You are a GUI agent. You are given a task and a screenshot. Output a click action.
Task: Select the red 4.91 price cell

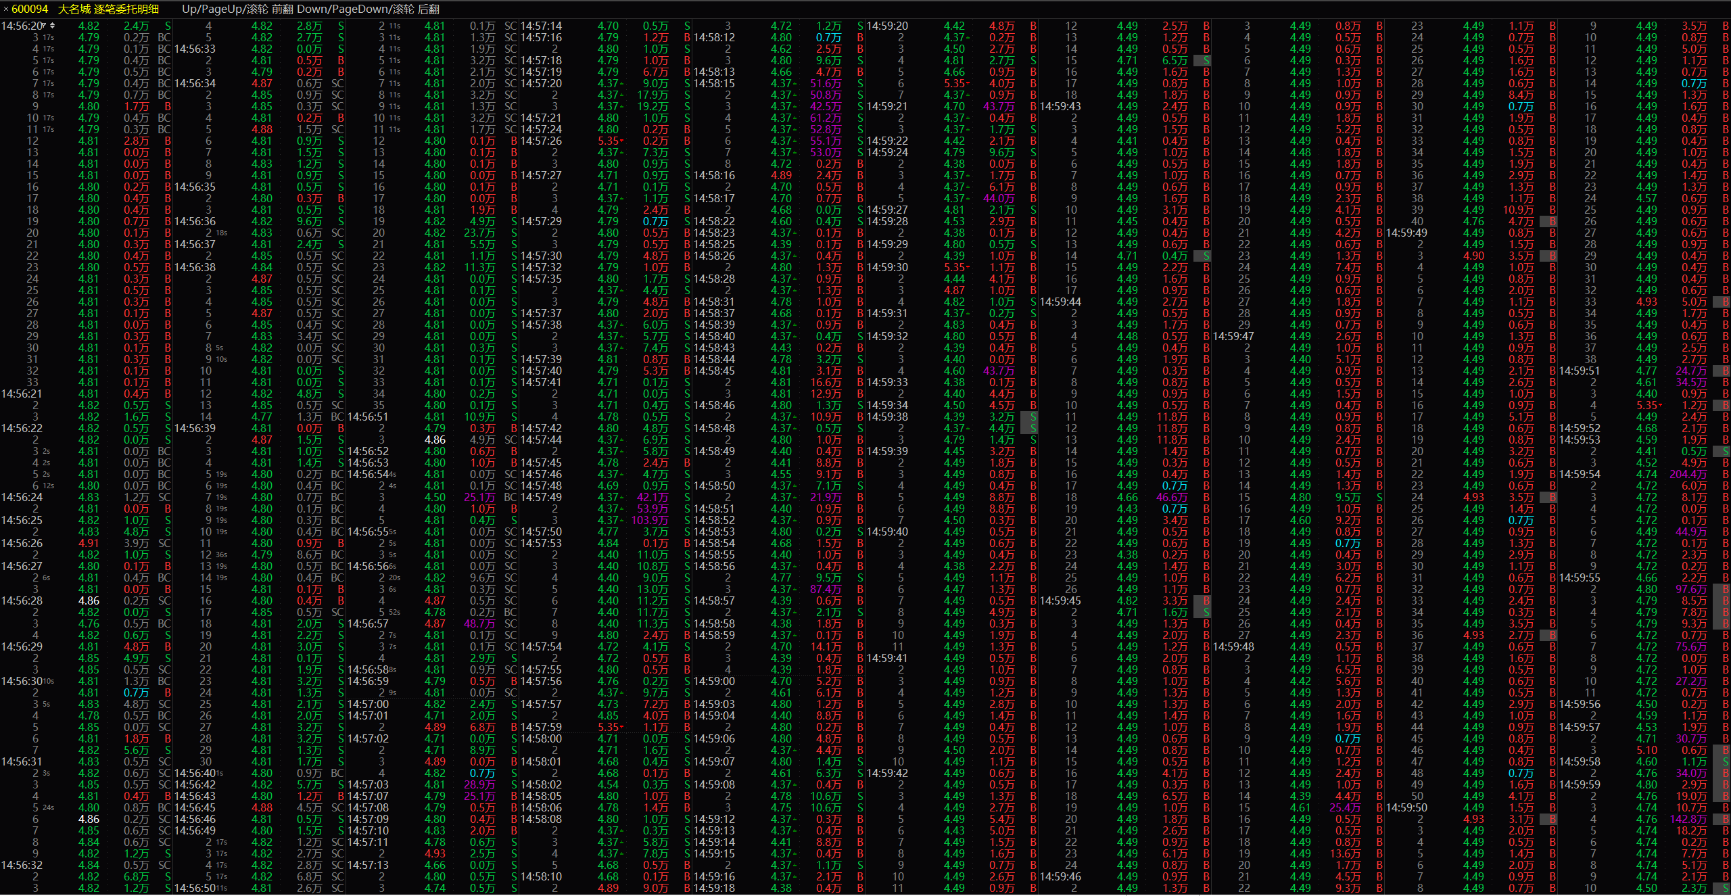tap(89, 543)
